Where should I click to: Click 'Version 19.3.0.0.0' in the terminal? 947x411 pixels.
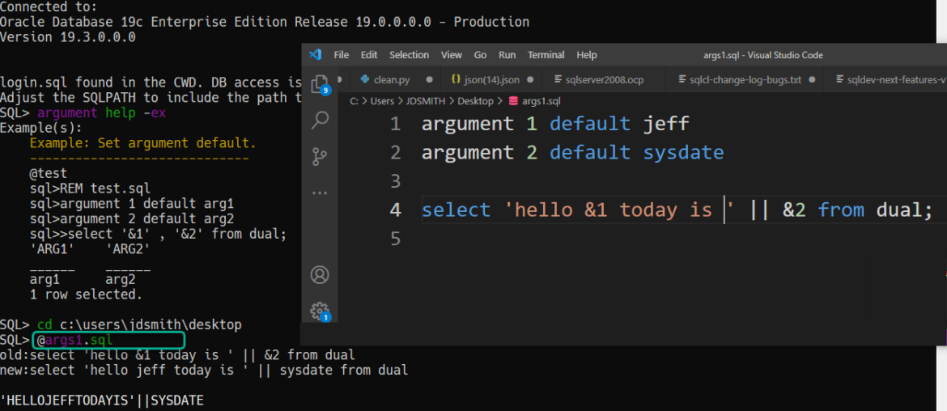coord(68,37)
